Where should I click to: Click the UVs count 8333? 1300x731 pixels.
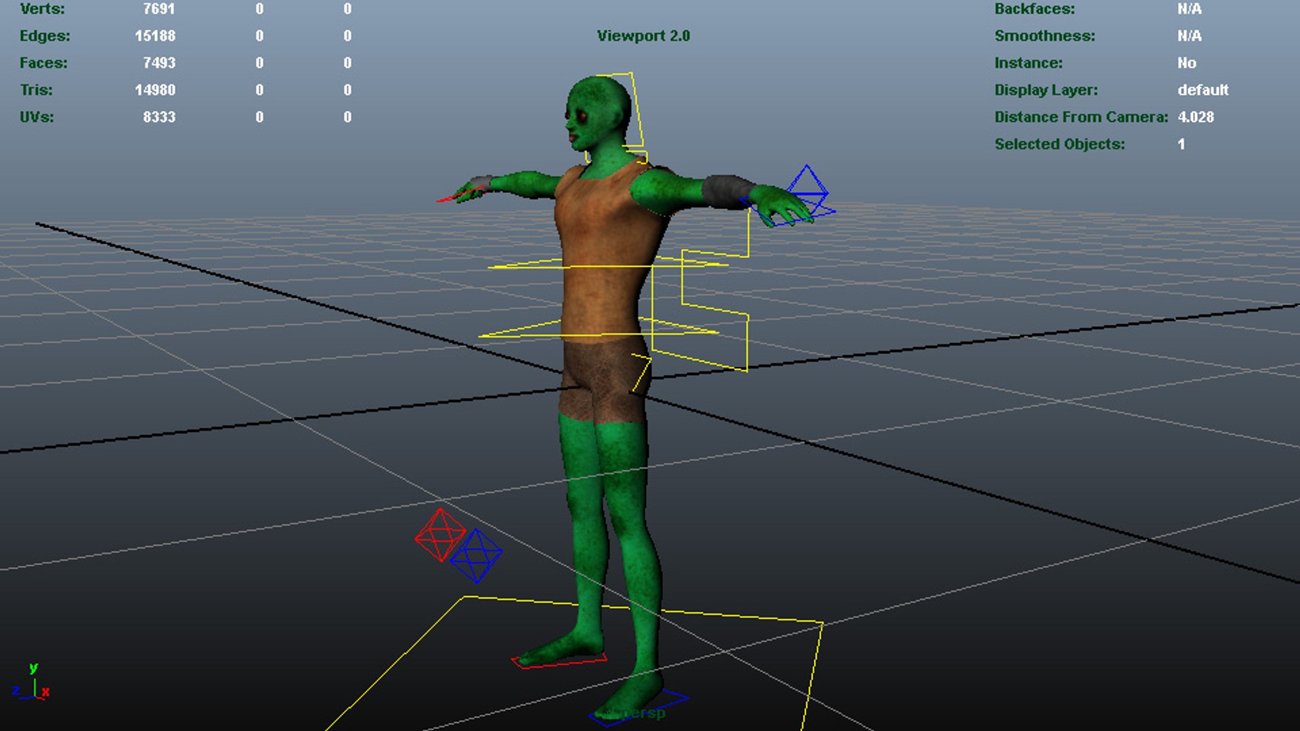point(159,117)
